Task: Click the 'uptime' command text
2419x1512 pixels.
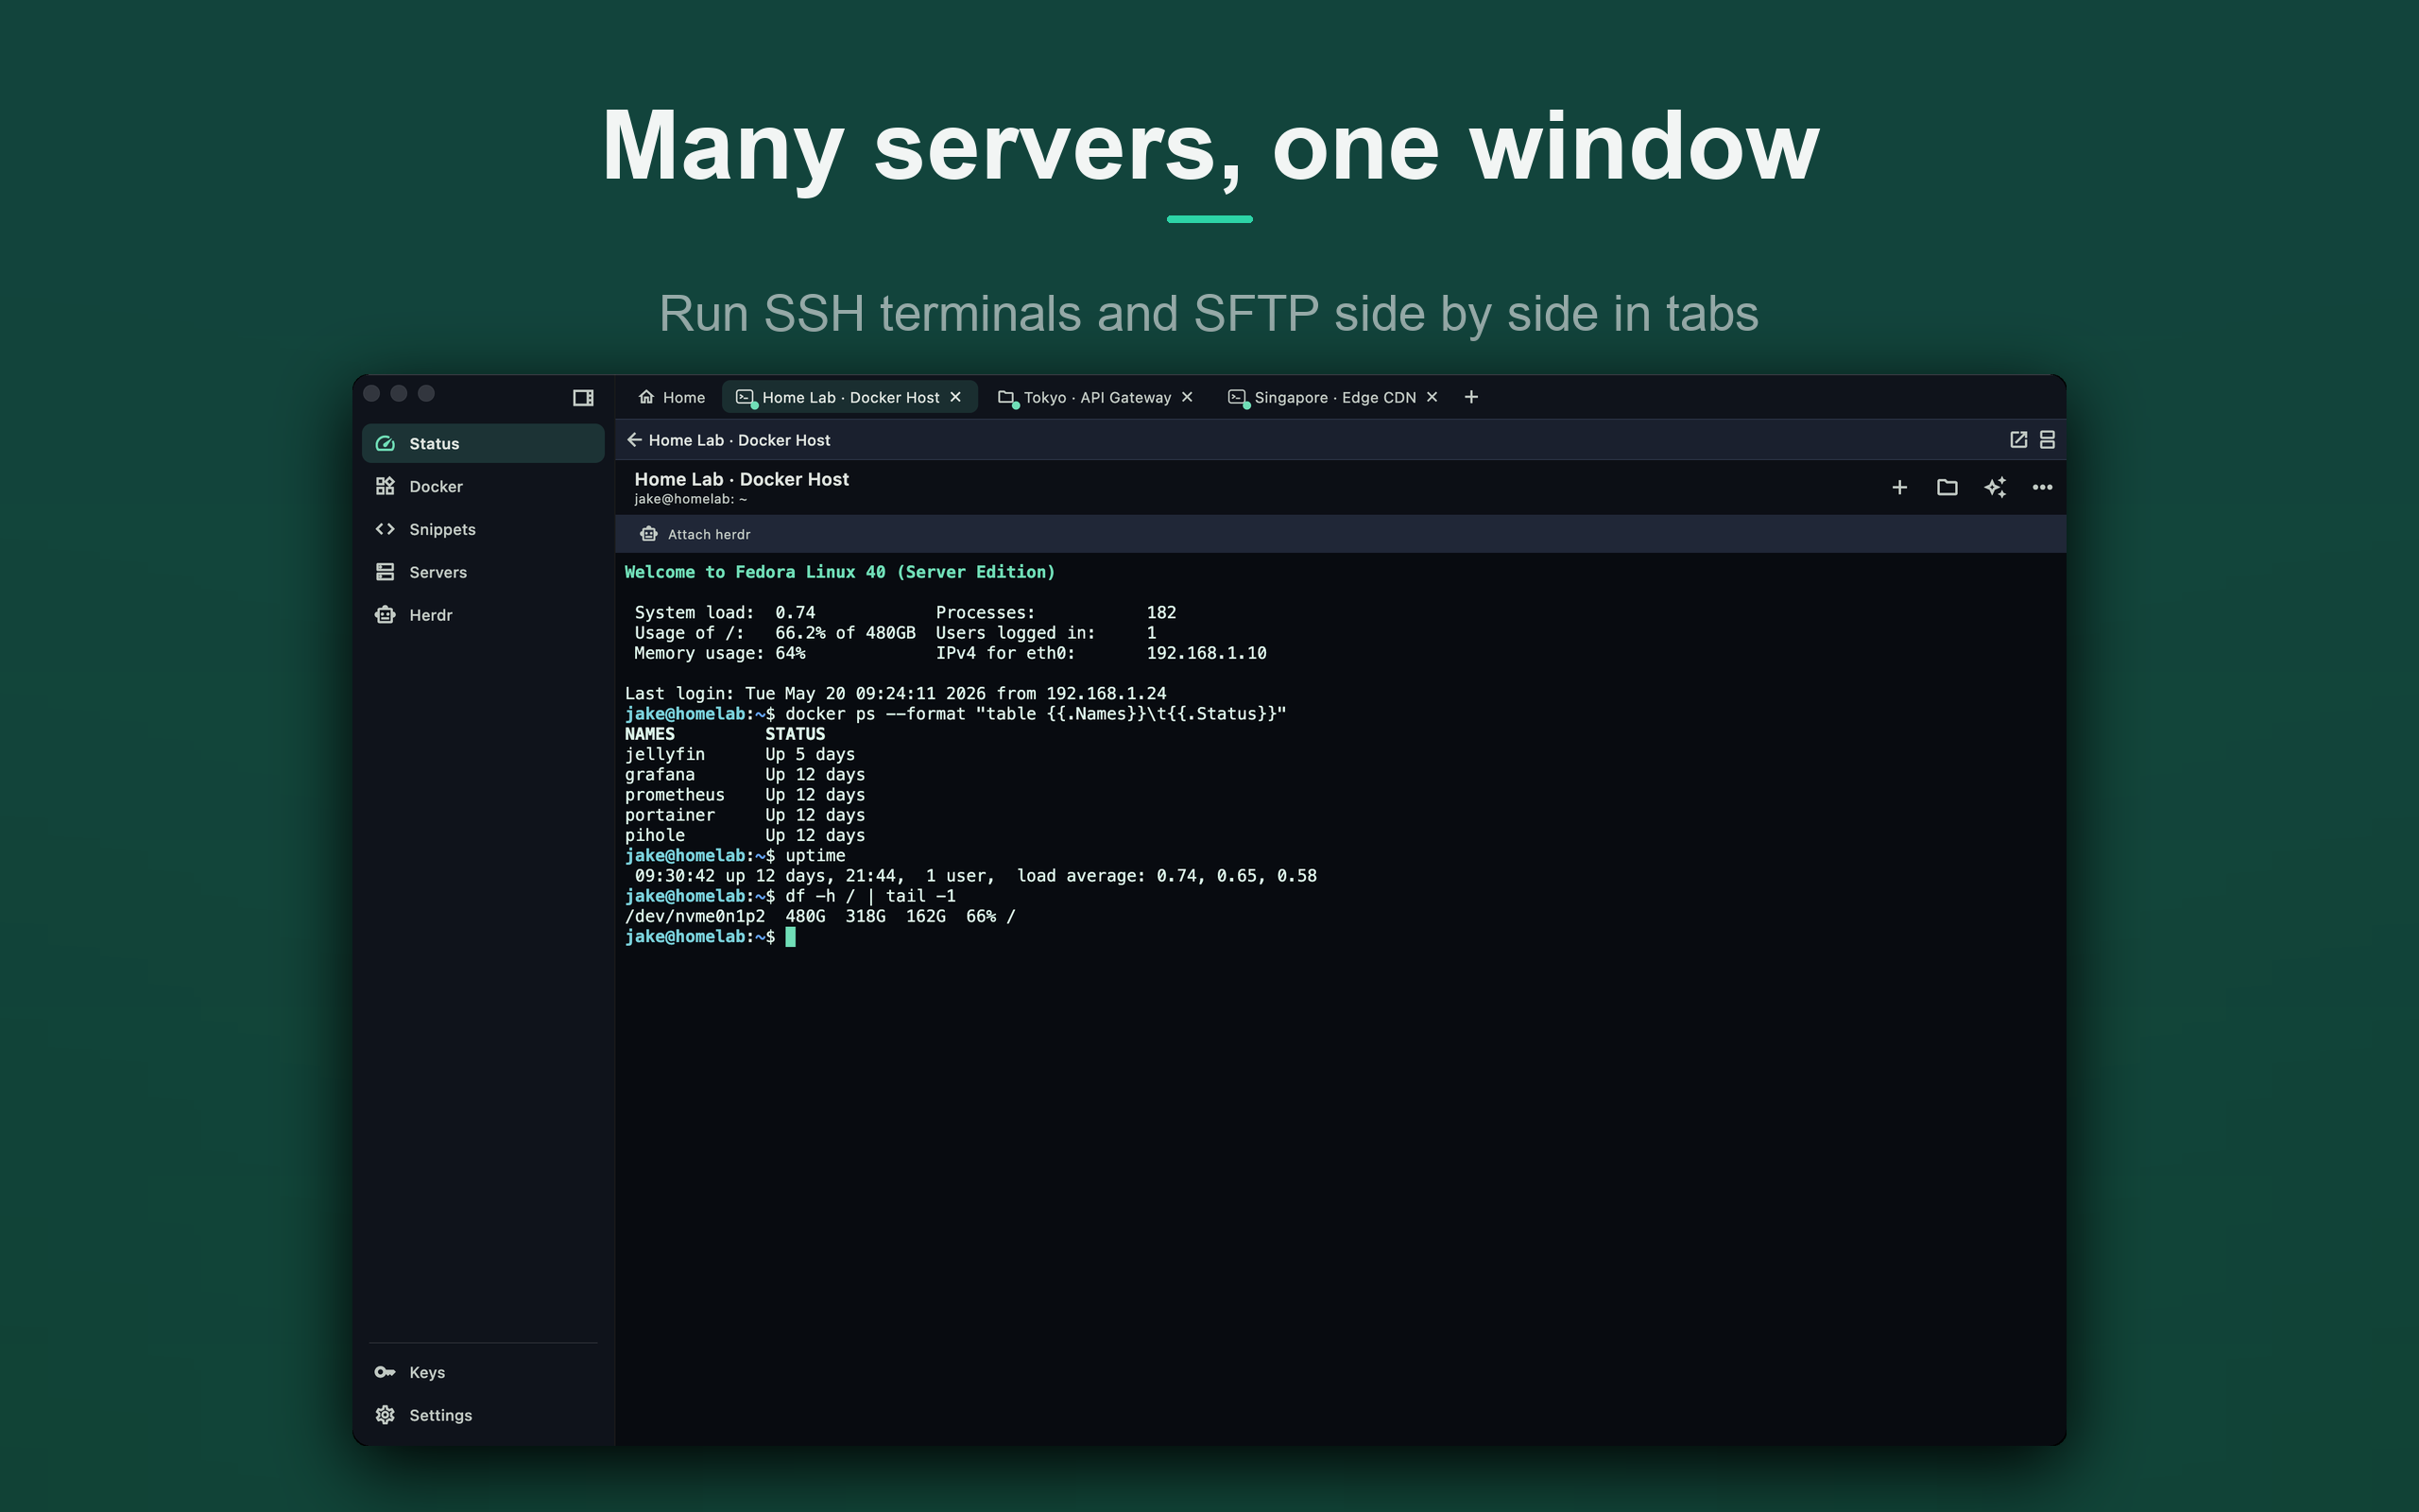Action: click(x=815, y=855)
